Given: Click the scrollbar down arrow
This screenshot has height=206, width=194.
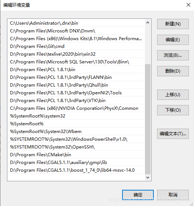Looking at the screenshot, I should click(x=148, y=178).
